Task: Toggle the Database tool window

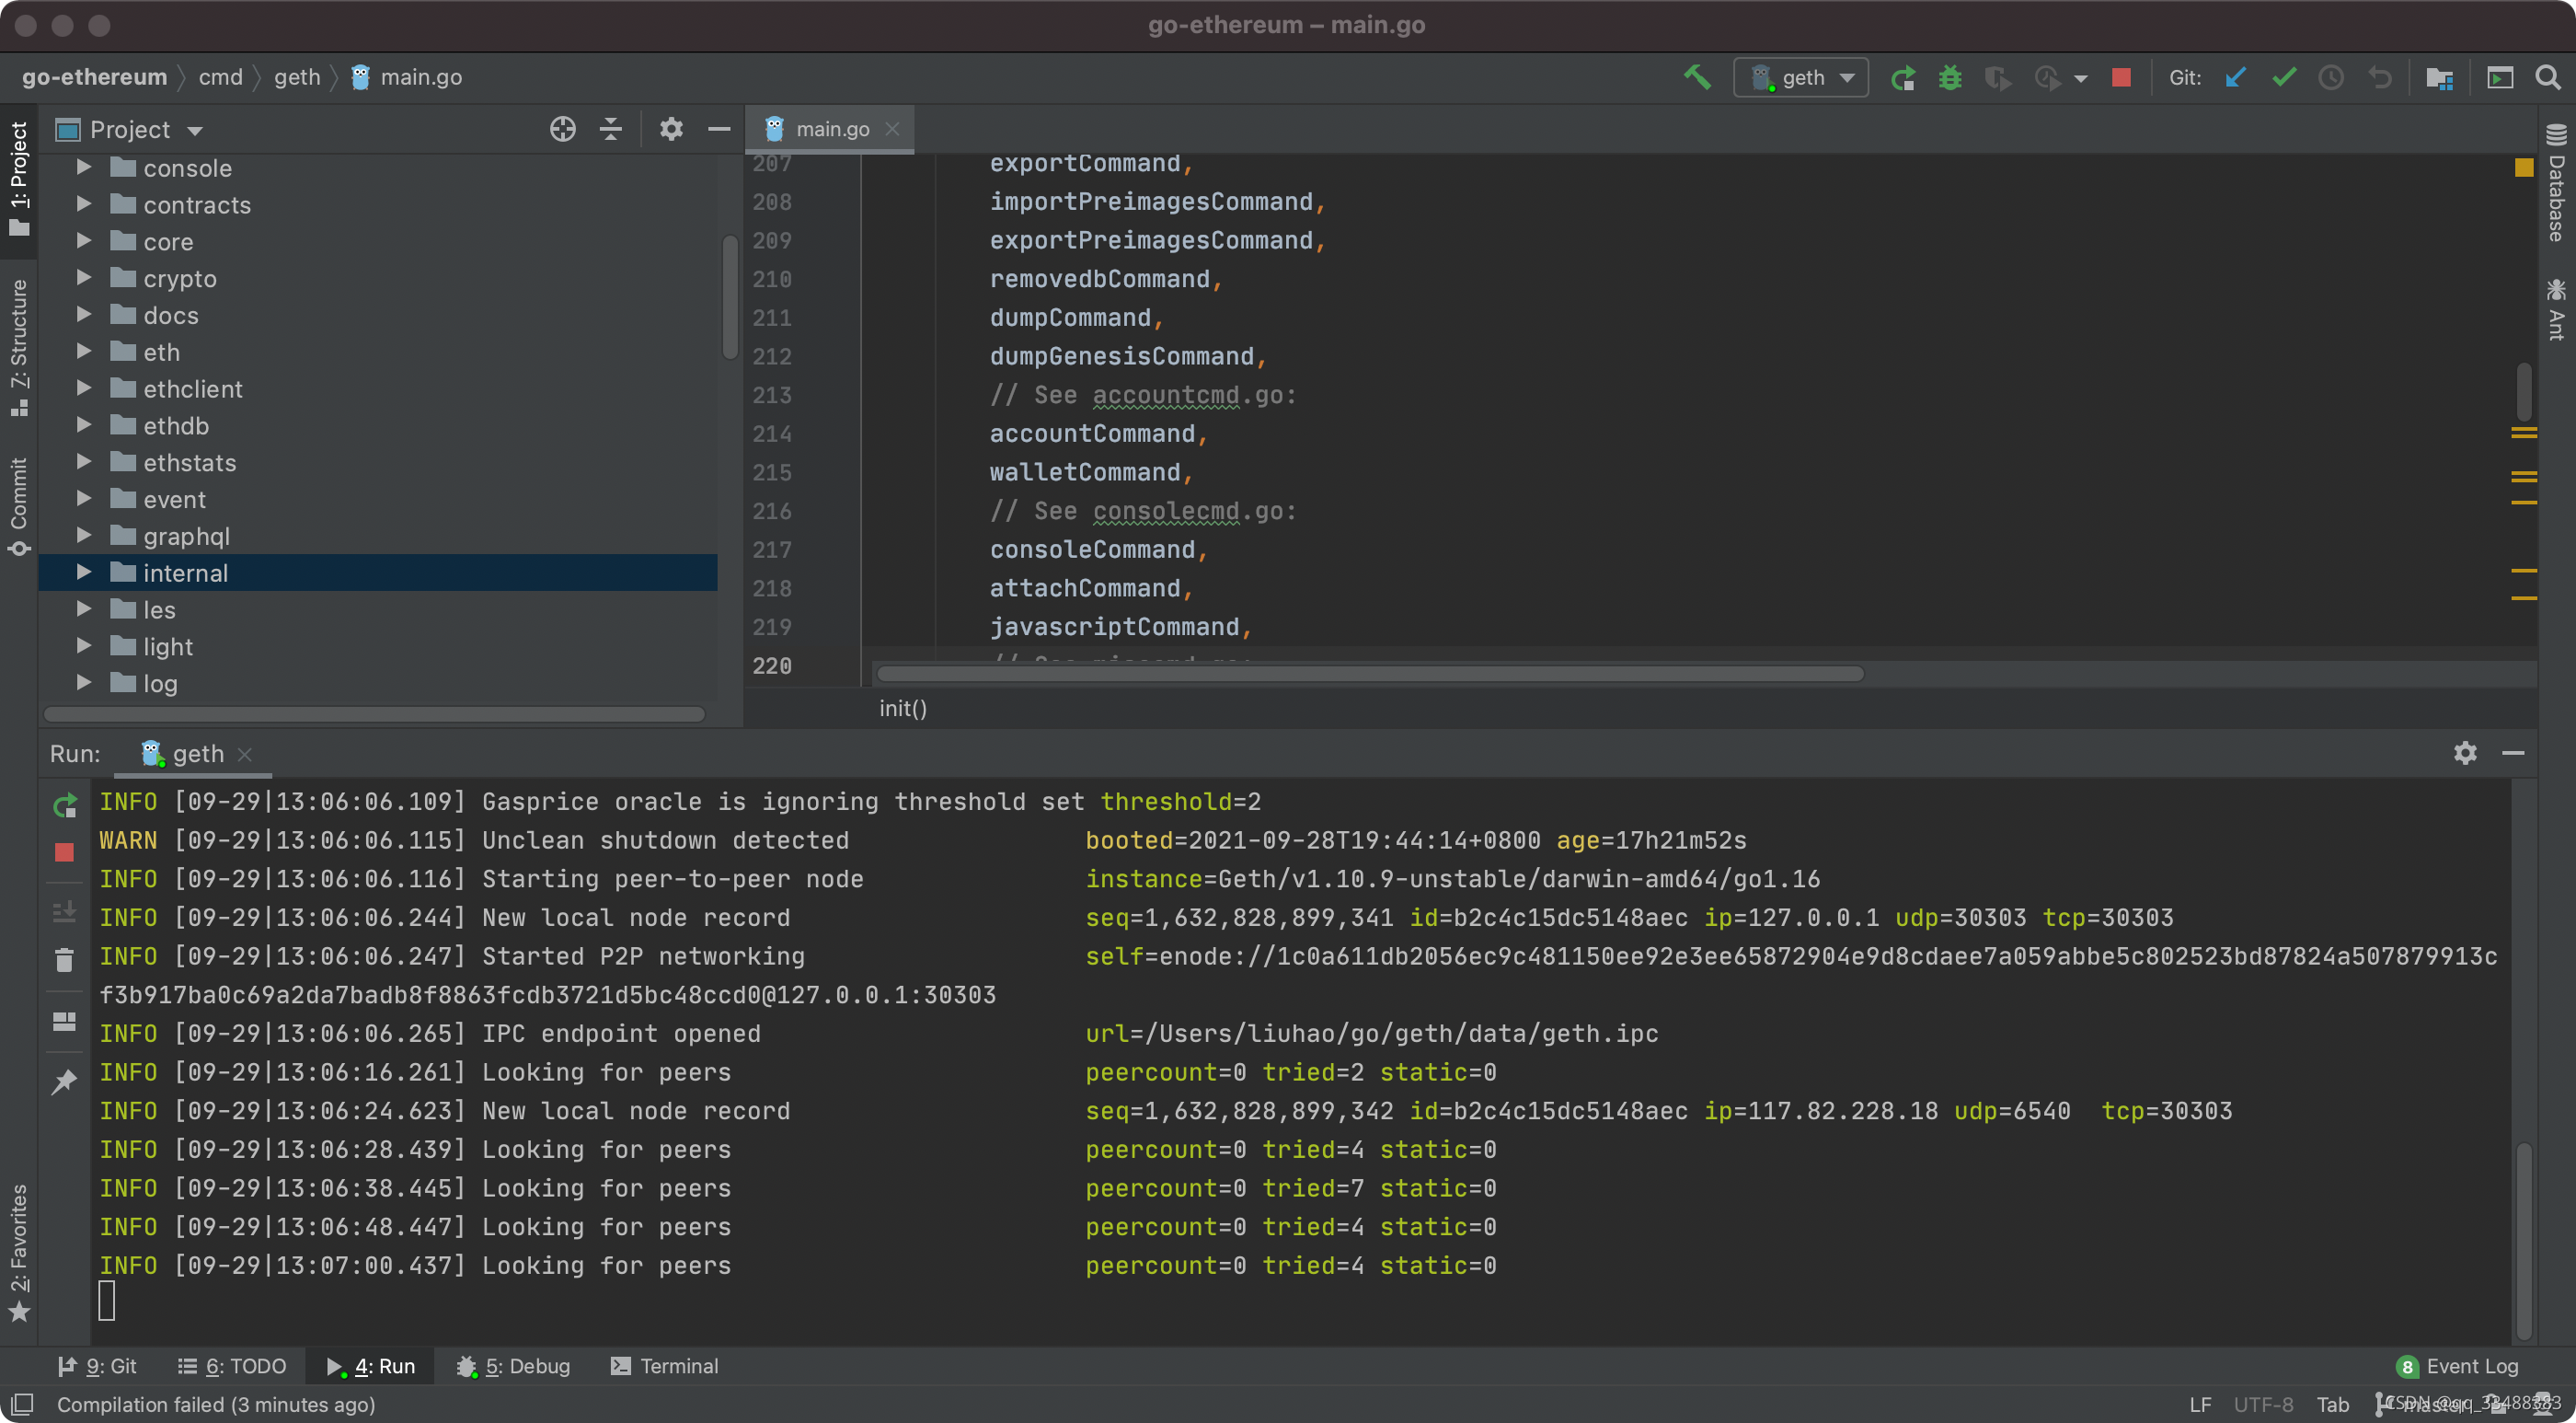Action: (x=2556, y=183)
